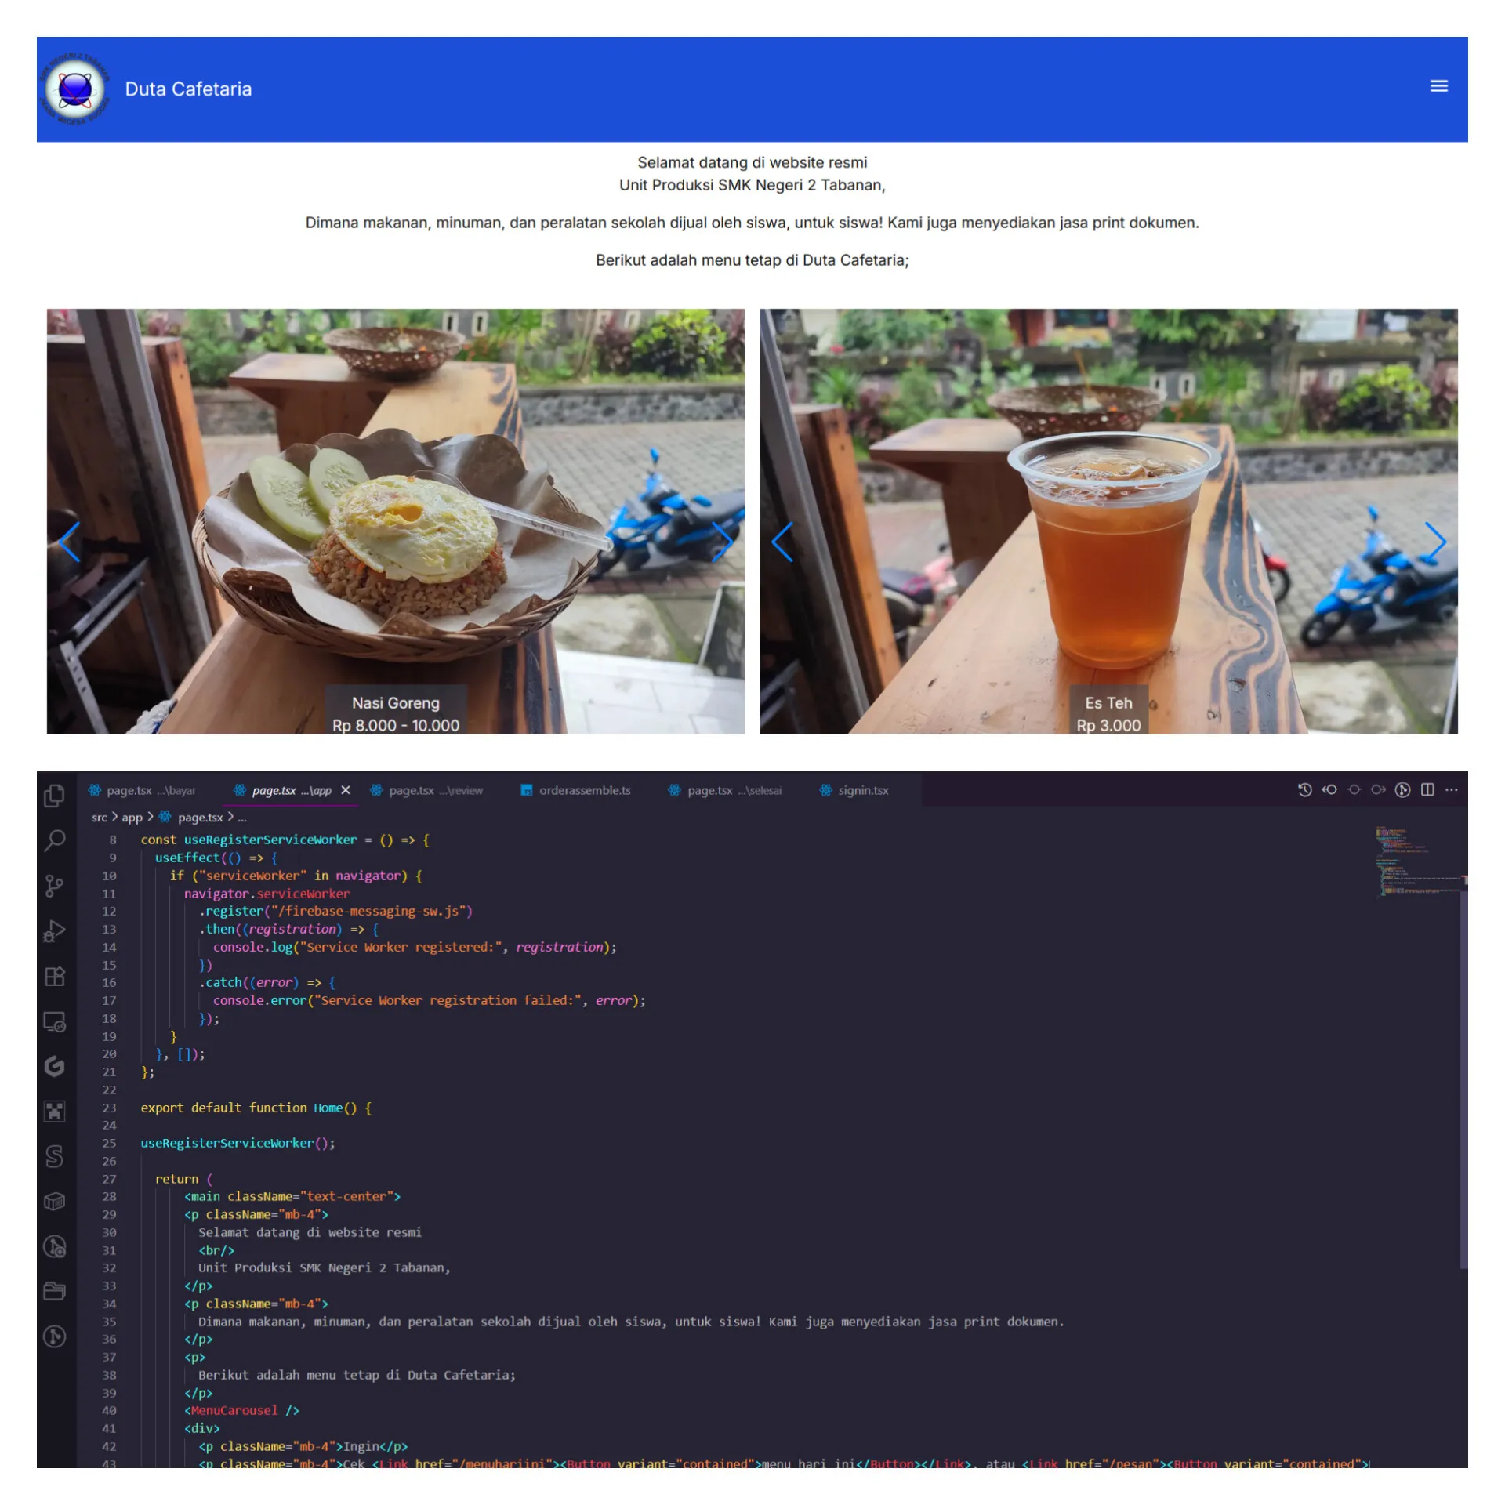This screenshot has width=1505, height=1505.
Task: Close the active page.tsx app tab
Action: tap(346, 790)
